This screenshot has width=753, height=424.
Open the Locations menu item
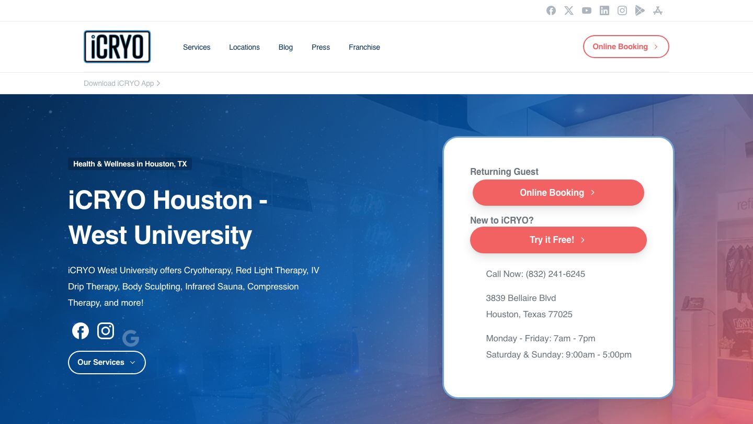244,47
